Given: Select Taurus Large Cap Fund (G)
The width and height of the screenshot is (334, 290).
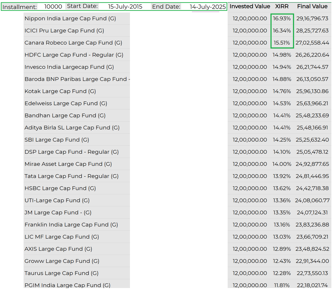Looking at the screenshot, I should point(62,273).
